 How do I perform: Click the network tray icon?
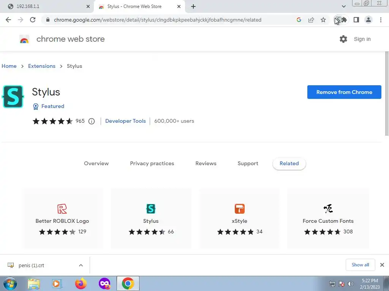tap(332, 284)
